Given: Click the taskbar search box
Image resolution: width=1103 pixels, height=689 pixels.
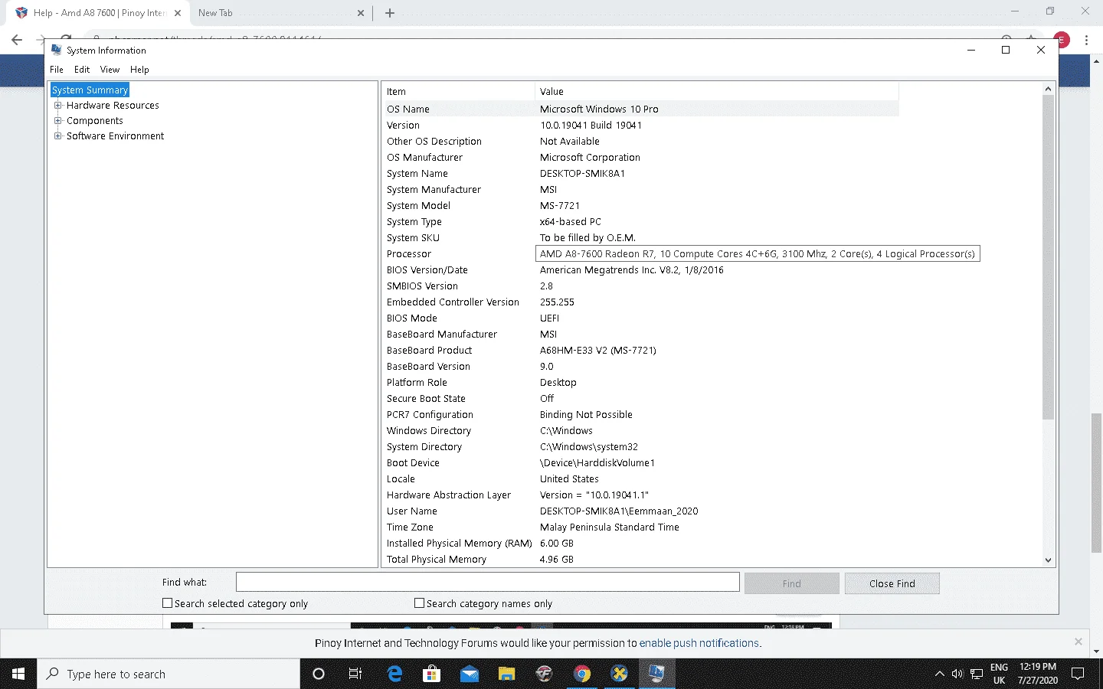Looking at the screenshot, I should pos(169,674).
